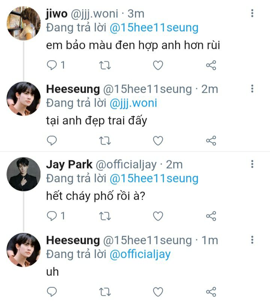Retweet Jay Park's 'hết cháy phố' tweet
270x302 pixels.
pos(105,216)
